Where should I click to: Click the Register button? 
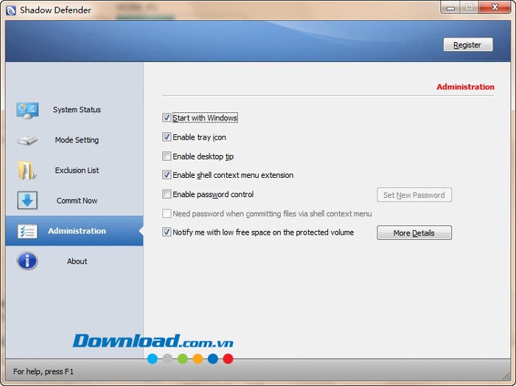pos(467,45)
